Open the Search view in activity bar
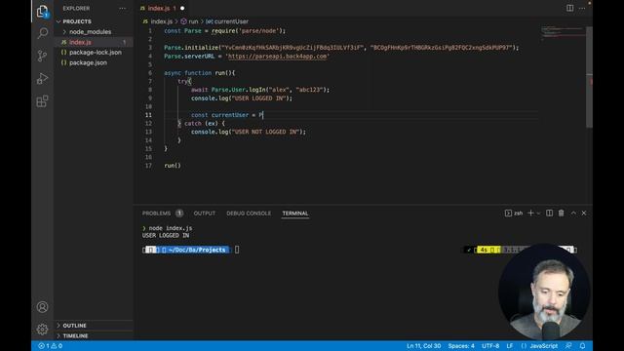The height and width of the screenshot is (351, 624). click(42, 33)
